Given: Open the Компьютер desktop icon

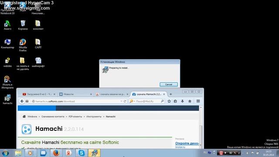Looking at the screenshot, I should 7,44.
